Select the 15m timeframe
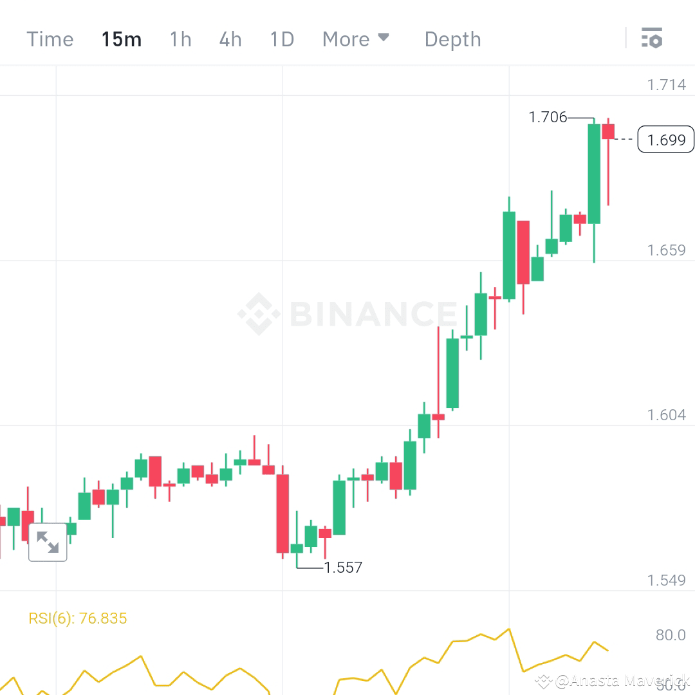 coord(121,39)
